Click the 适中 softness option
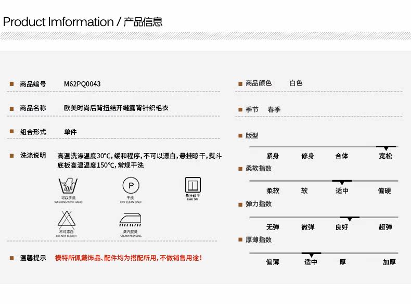The width and height of the screenshot is (411, 304). (x=342, y=191)
